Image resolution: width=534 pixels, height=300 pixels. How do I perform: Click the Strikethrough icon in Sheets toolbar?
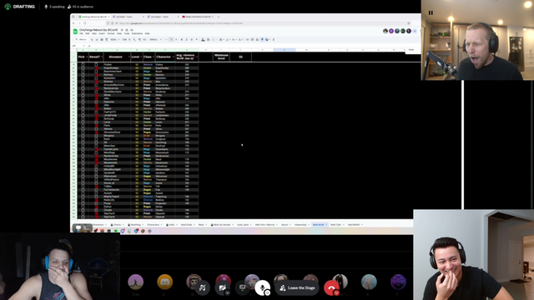tap(191, 39)
